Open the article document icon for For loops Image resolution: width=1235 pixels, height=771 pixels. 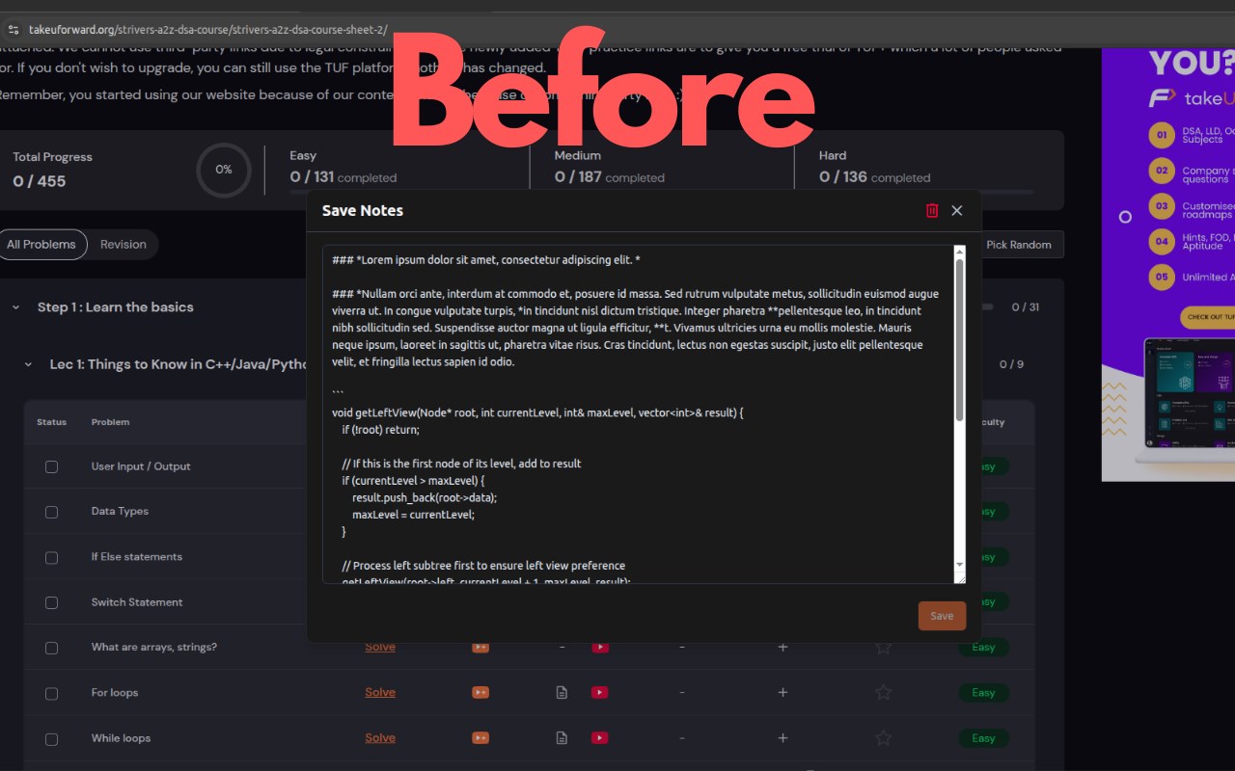tap(562, 692)
